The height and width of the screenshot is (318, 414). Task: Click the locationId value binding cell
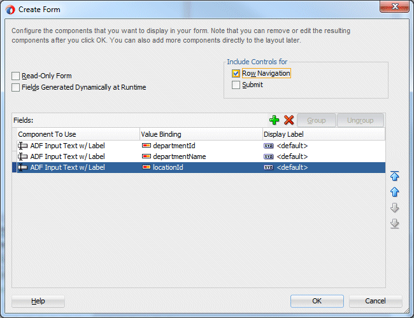click(201, 167)
